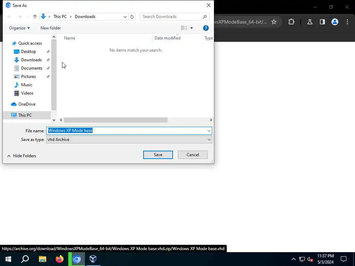Image resolution: width=355 pixels, height=266 pixels.
Task: Open Chrome Labs flask icon
Action: point(310,22)
